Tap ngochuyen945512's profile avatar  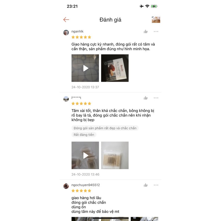point(66,186)
